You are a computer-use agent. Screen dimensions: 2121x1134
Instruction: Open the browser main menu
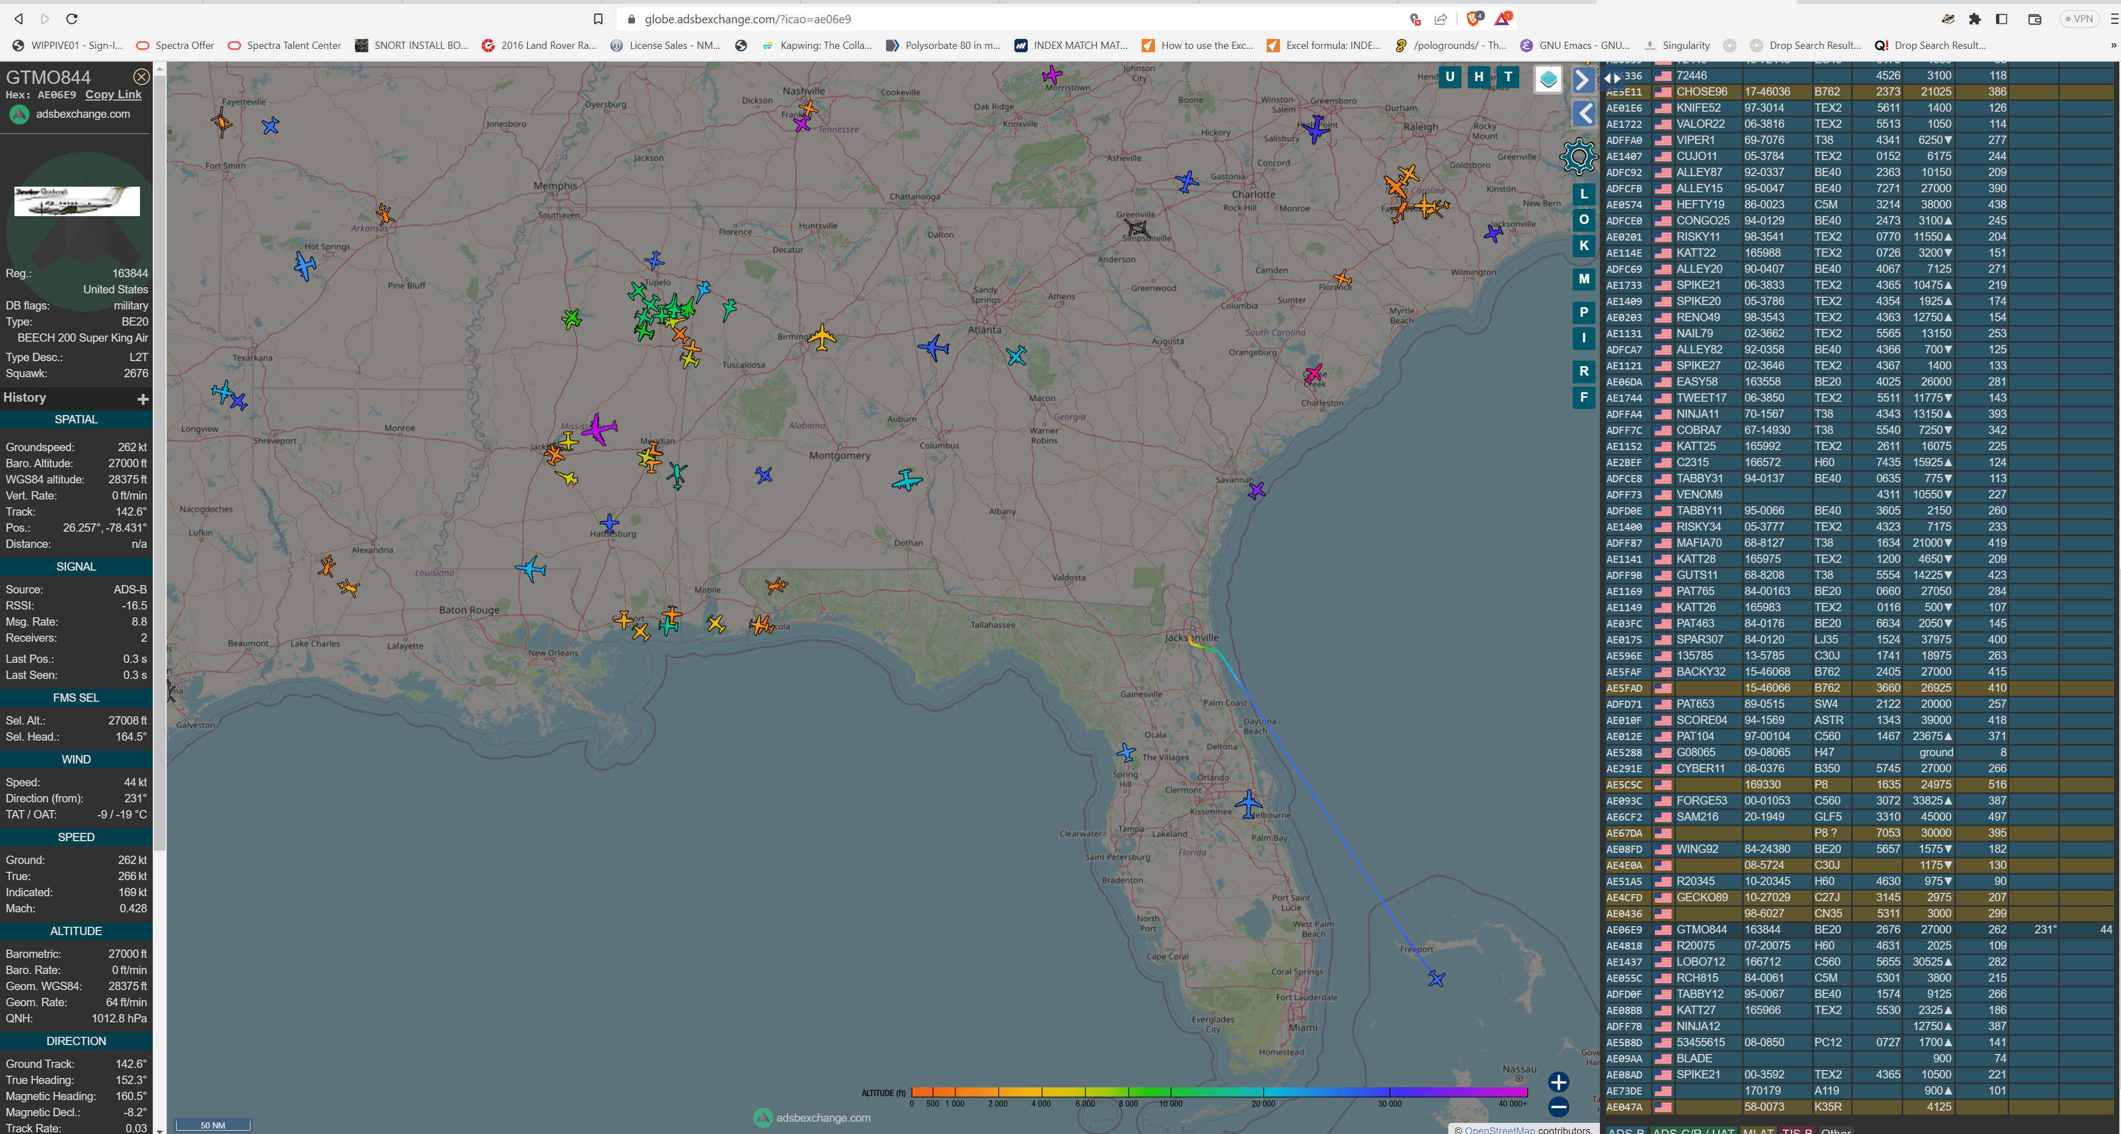(x=2114, y=19)
